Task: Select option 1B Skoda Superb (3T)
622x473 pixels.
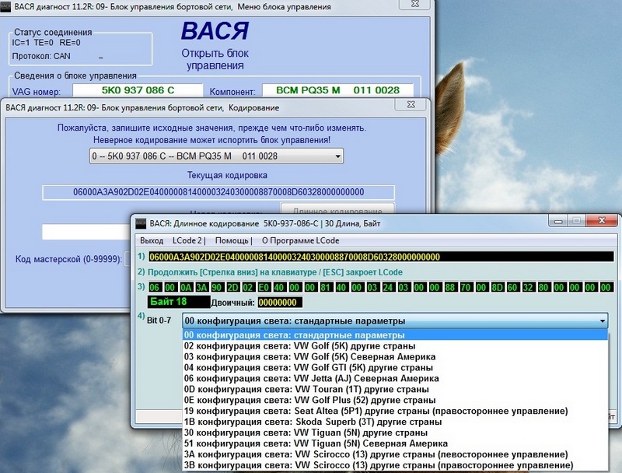Action: coord(395,422)
